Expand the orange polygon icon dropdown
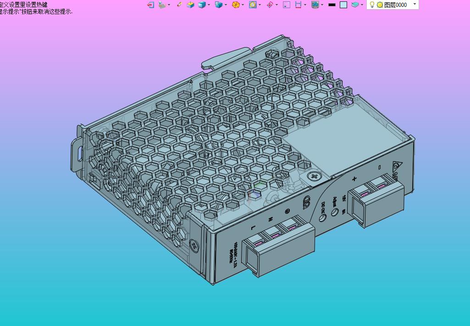This screenshot has width=470, height=326. [243, 5]
